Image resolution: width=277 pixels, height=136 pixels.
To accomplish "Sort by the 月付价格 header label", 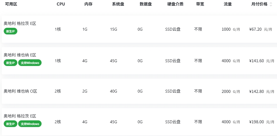I will coord(259,4).
